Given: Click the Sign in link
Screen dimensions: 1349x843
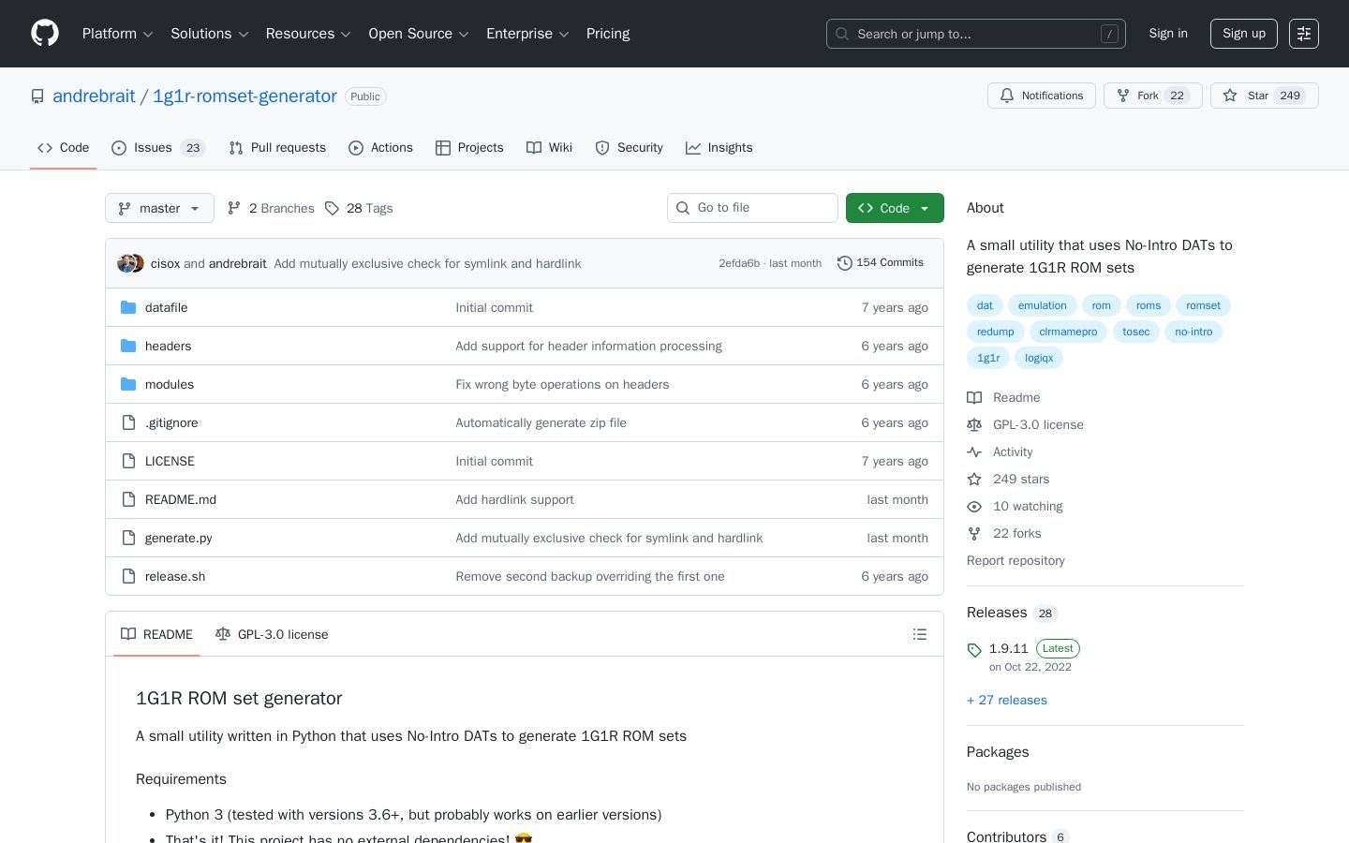Looking at the screenshot, I should tap(1168, 34).
